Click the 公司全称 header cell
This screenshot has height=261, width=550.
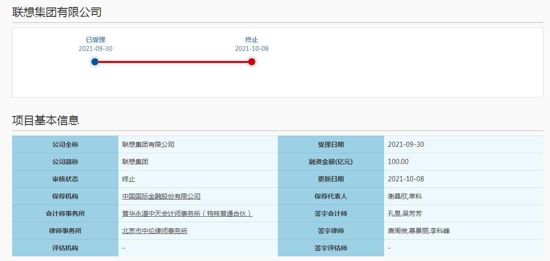pos(65,144)
